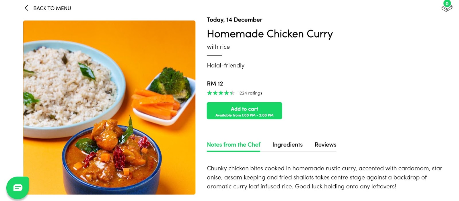Image resolution: width=459 pixels, height=201 pixels.
Task: Click the middle third rating star
Action: click(x=221, y=93)
